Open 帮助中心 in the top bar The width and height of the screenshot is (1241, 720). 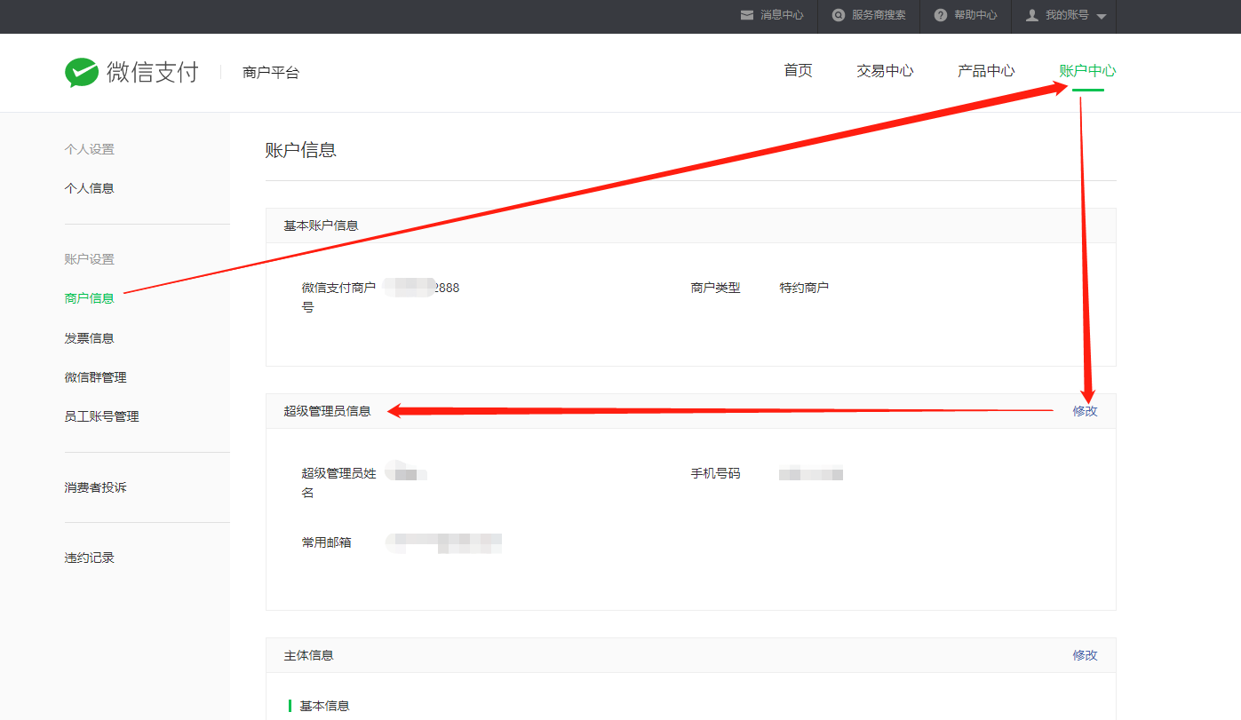(x=975, y=15)
